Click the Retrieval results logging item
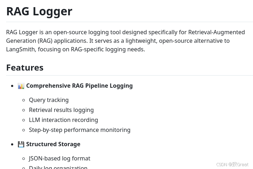Screen dimensions: 253x169 [x=61, y=110]
